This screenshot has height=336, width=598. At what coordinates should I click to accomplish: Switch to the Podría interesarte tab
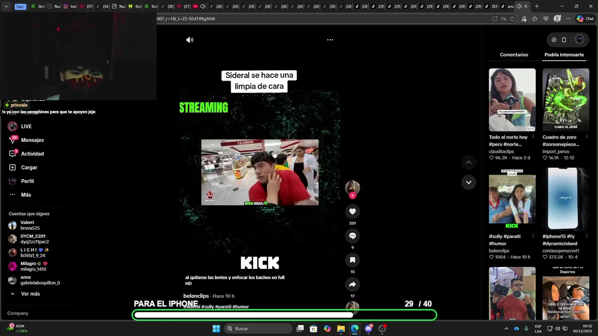tap(564, 55)
